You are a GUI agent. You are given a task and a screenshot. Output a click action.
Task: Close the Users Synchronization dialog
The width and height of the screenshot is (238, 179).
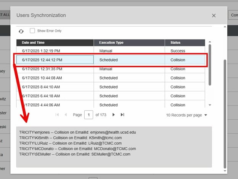214,16
